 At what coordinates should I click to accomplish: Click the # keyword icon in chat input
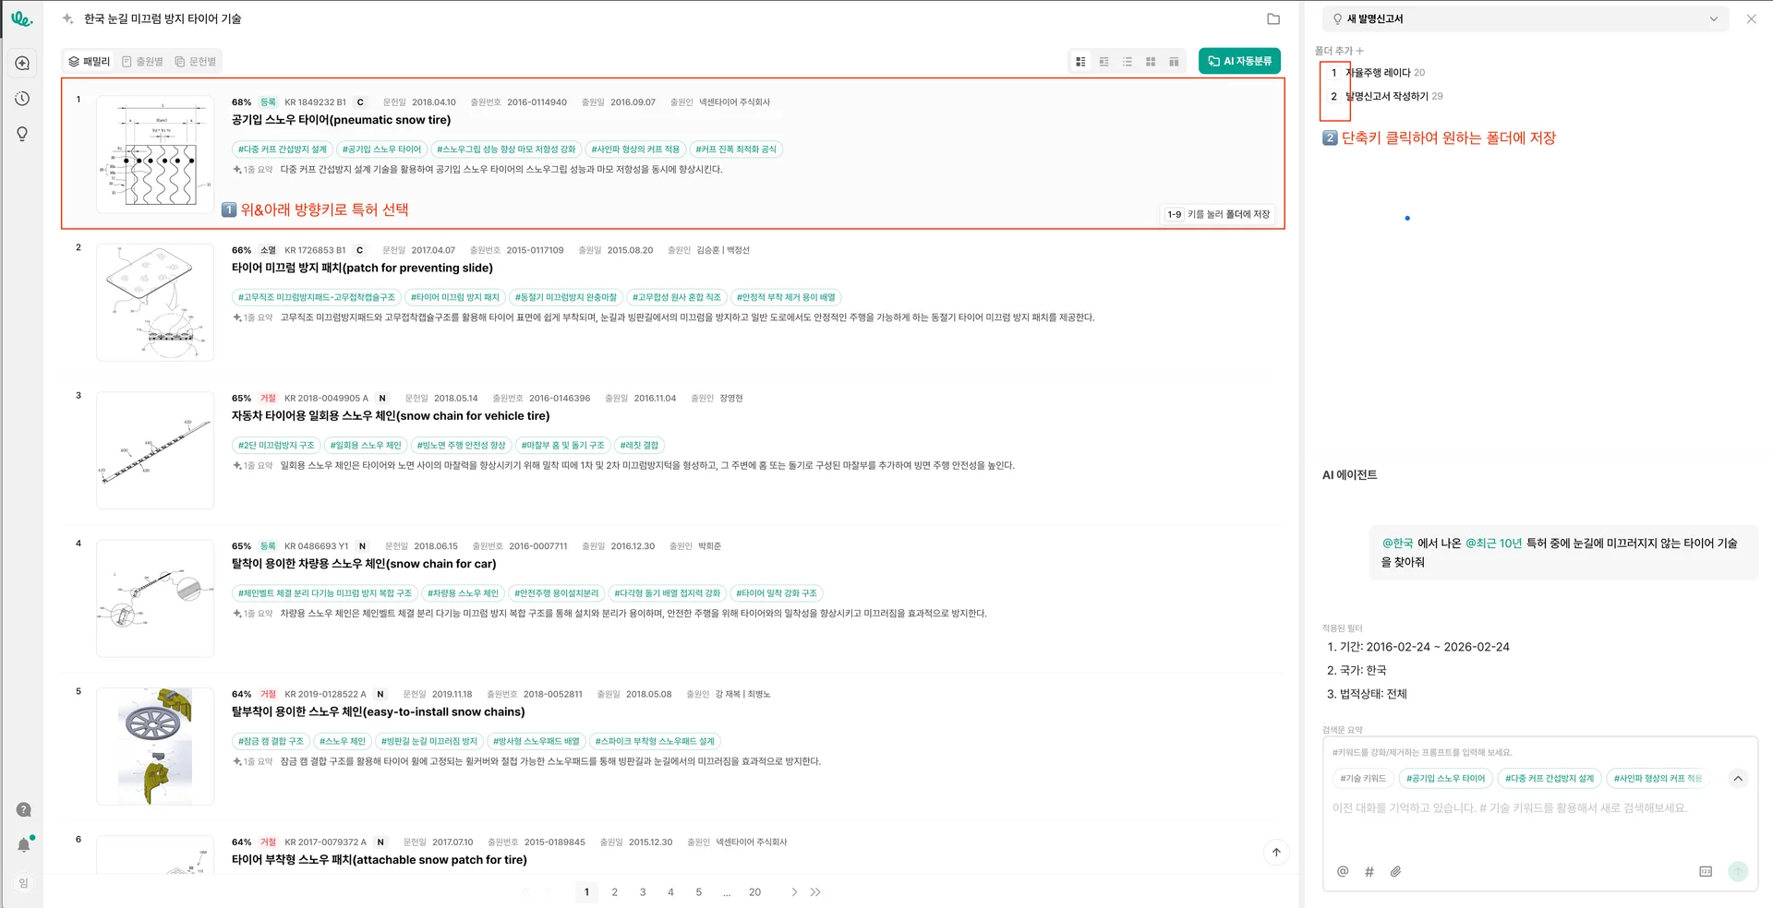[x=1369, y=871]
